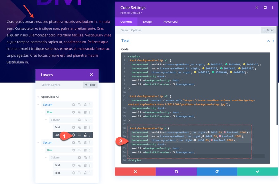Click white #ddd swatch on code line 20
Viewport: 279px width, 184px height.
pos(203,136)
